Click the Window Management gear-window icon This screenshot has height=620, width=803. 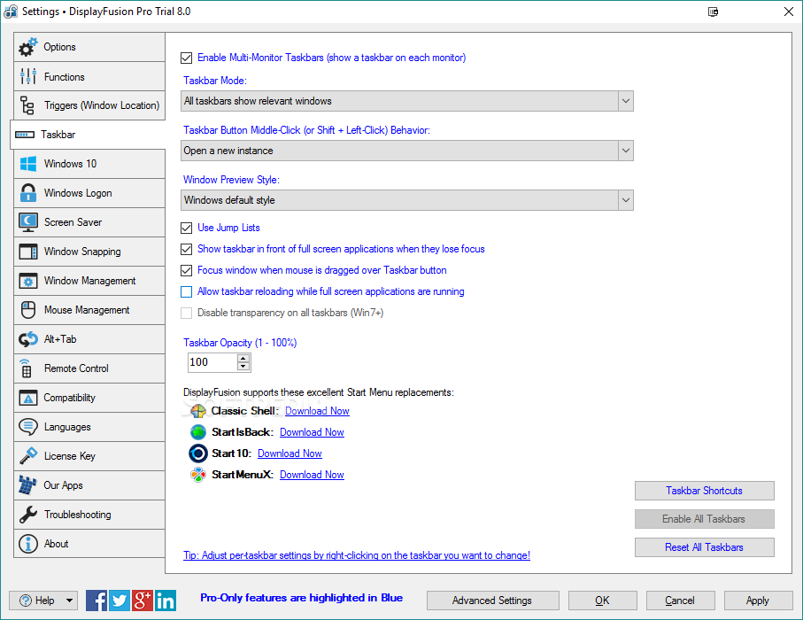[28, 281]
